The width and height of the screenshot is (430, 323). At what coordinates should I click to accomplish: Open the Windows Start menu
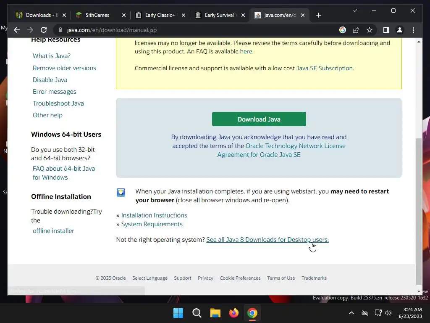click(178, 313)
